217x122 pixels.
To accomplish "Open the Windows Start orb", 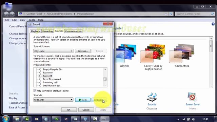I will click(x=5, y=119).
